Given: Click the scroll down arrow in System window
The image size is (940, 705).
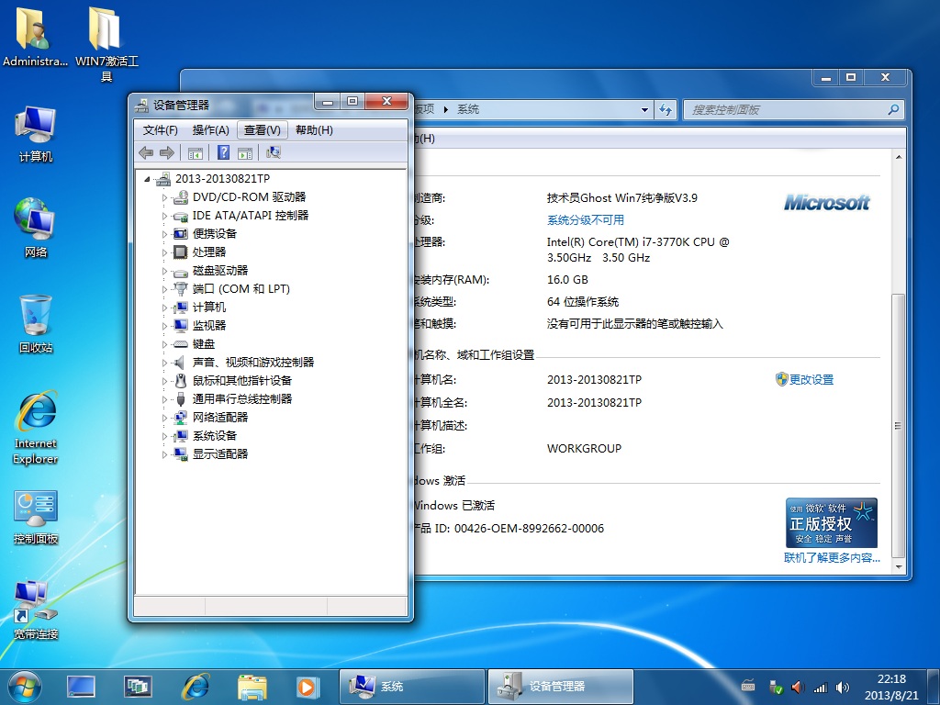Looking at the screenshot, I should (898, 566).
